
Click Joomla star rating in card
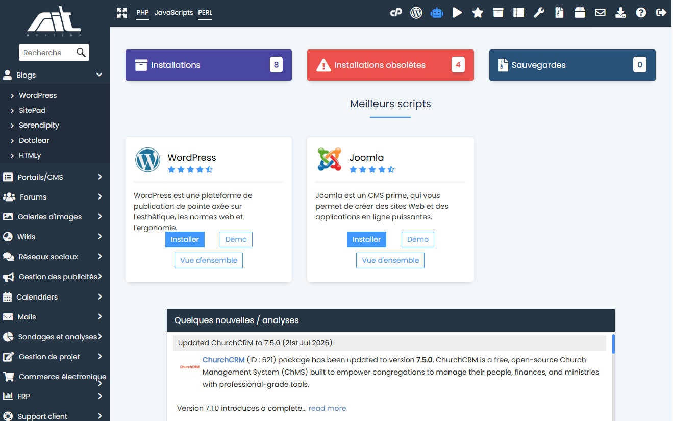[x=372, y=170]
